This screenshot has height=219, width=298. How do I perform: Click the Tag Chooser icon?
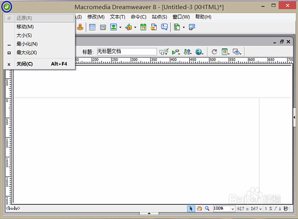pos(192,27)
